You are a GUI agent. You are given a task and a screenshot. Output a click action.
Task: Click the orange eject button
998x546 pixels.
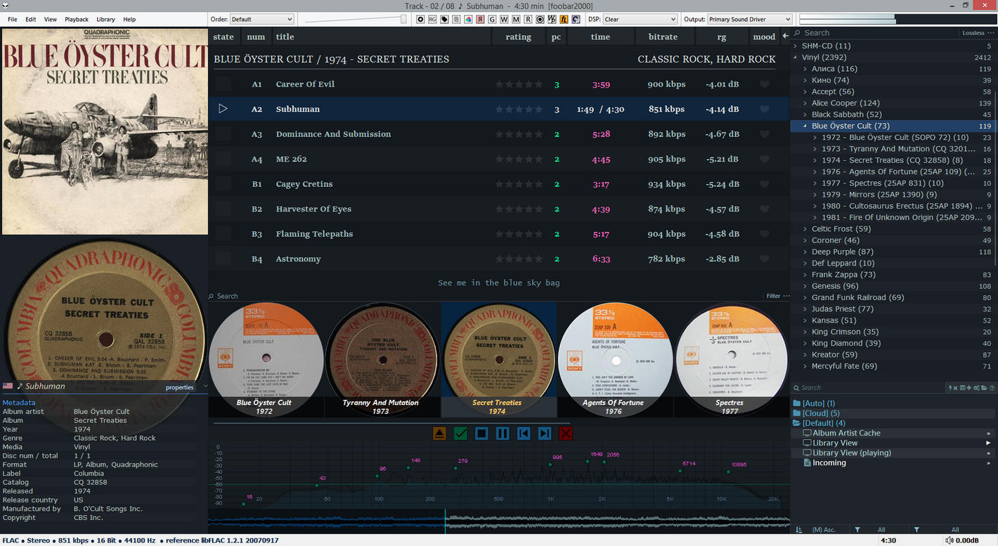(439, 434)
